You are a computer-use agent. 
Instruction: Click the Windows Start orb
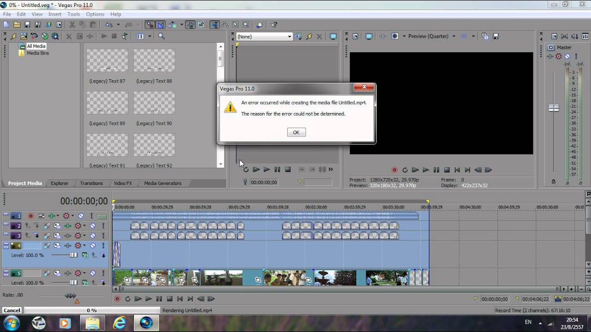pos(11,322)
